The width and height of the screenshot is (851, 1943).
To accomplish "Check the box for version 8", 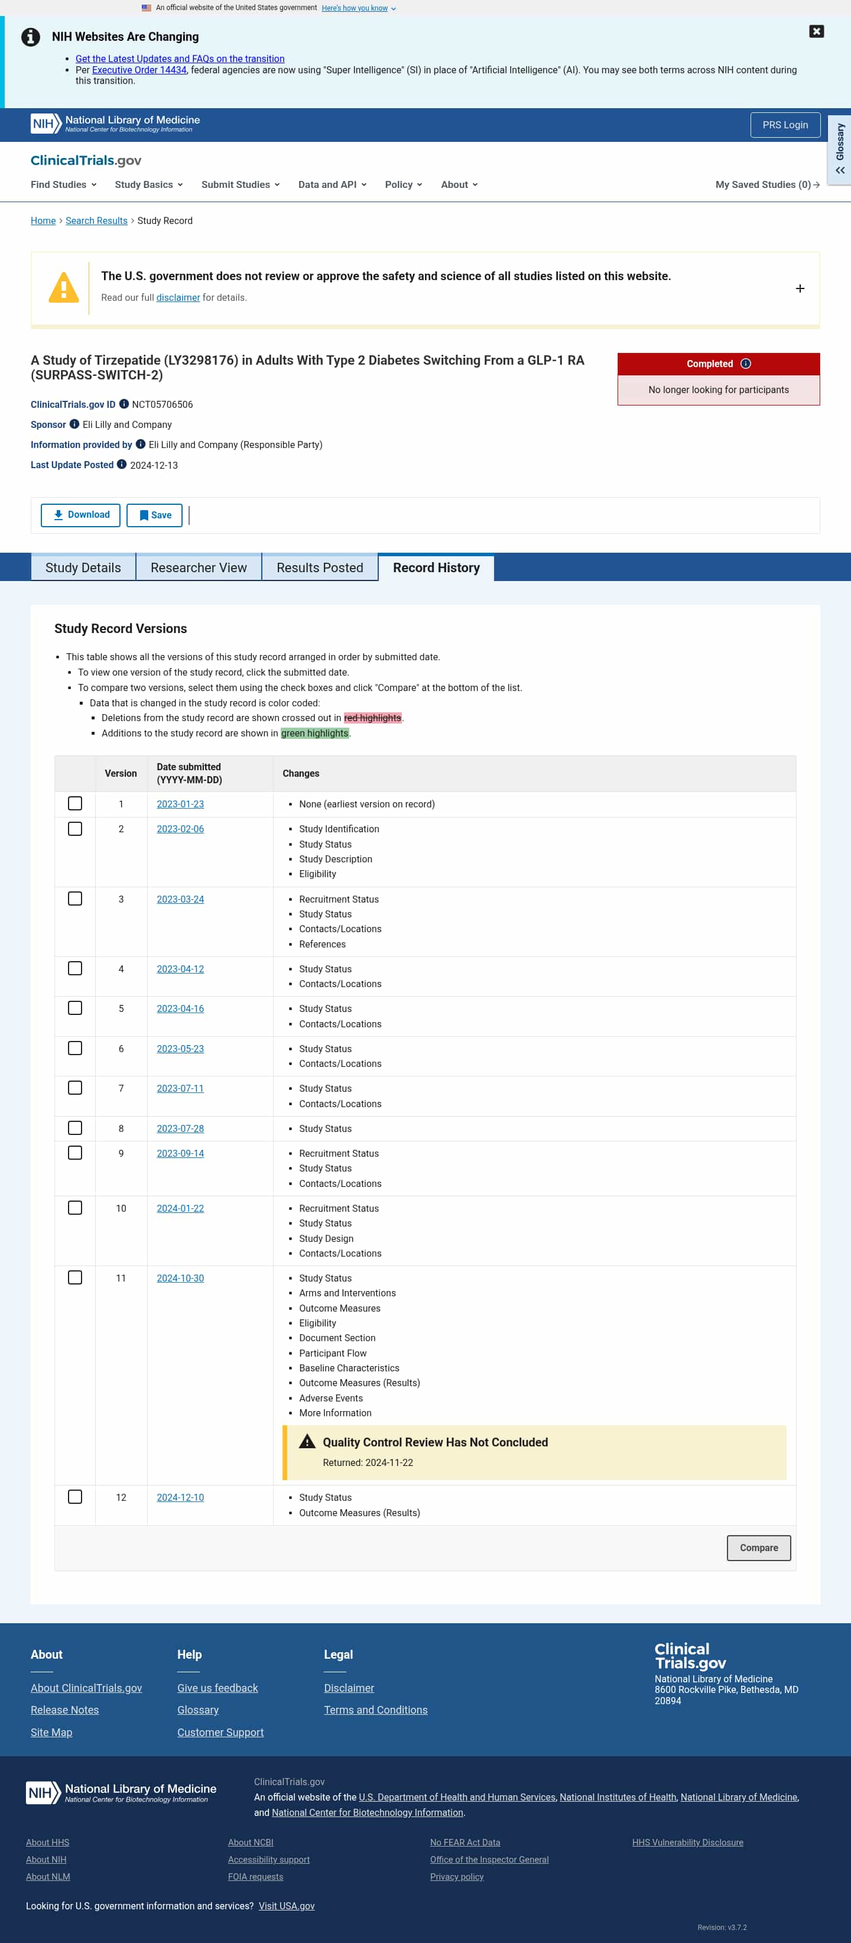I will [76, 1128].
